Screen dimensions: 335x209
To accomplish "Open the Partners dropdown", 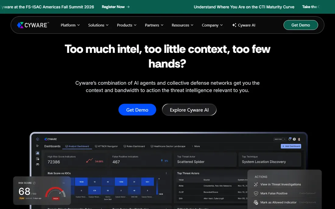I will tap(154, 25).
